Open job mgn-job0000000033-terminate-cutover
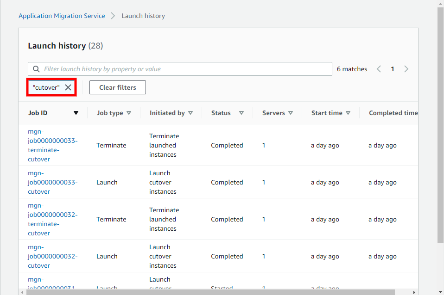444x295 pixels. [52, 145]
